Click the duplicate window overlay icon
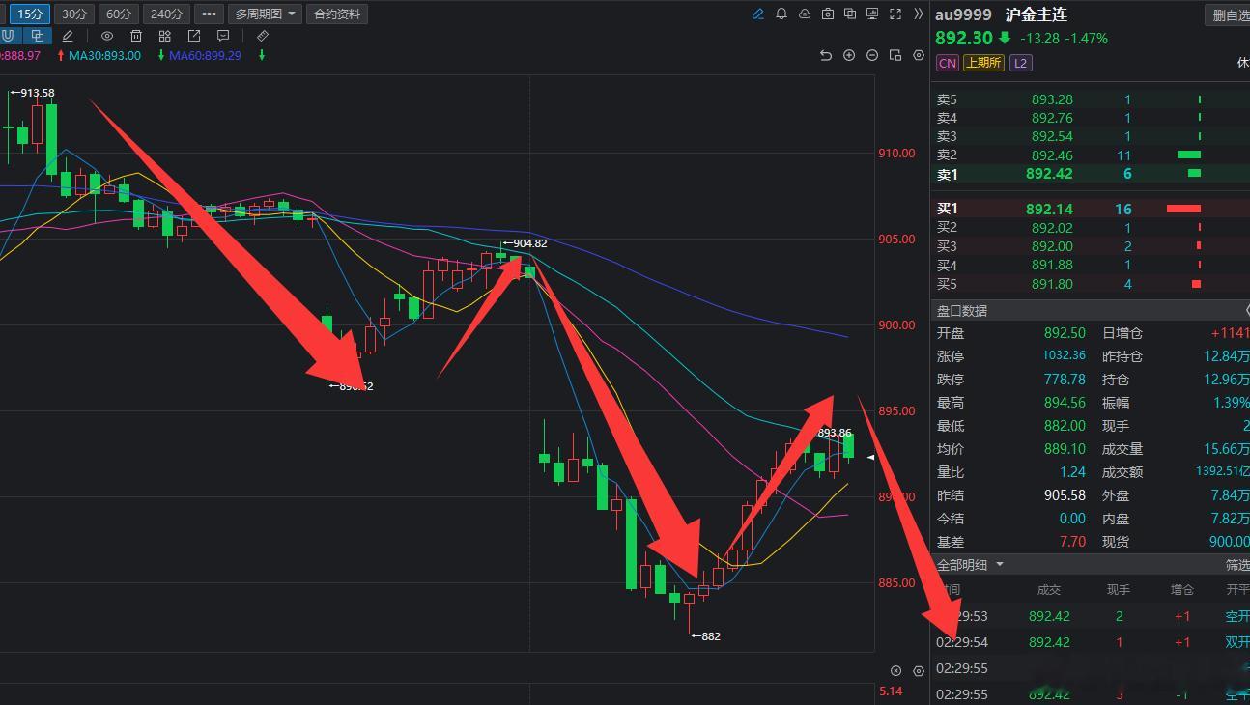Viewport: 1250px width, 705px height. click(x=850, y=14)
